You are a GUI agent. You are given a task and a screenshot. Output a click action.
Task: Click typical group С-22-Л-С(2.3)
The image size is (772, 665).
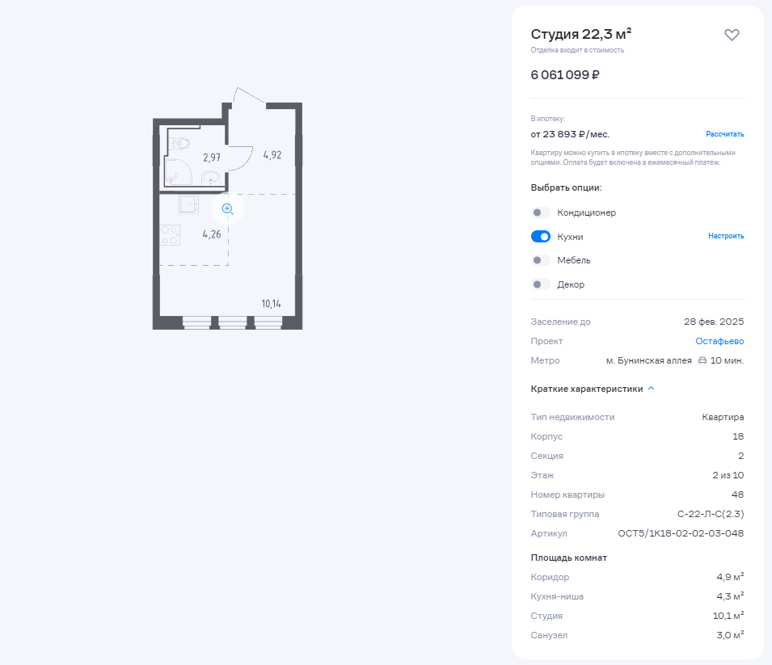(711, 514)
